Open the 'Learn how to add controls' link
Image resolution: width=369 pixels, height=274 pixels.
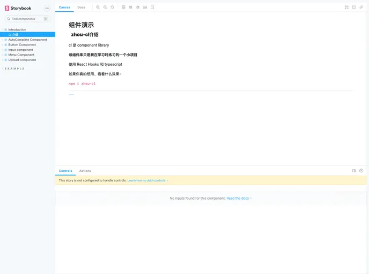click(x=146, y=180)
